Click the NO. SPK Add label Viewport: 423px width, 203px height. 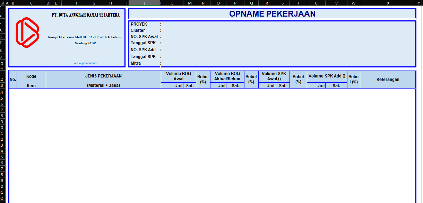point(143,50)
